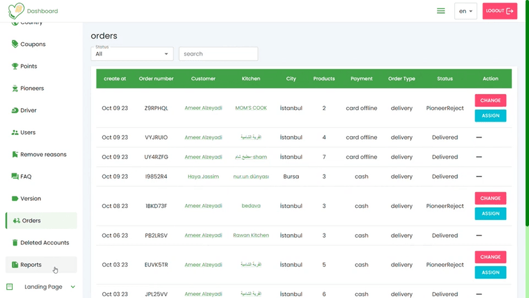
Task: Click the Pioneers chef icon
Action: 15,88
